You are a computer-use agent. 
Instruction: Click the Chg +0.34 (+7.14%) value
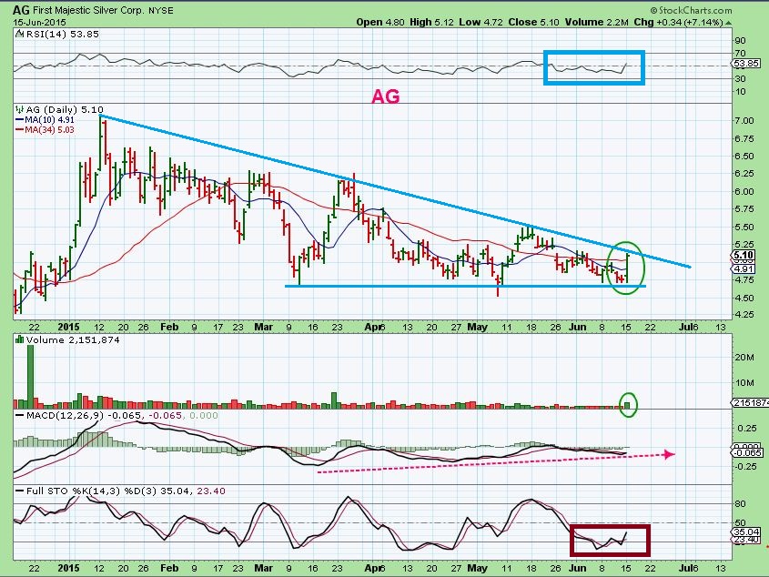(x=679, y=22)
